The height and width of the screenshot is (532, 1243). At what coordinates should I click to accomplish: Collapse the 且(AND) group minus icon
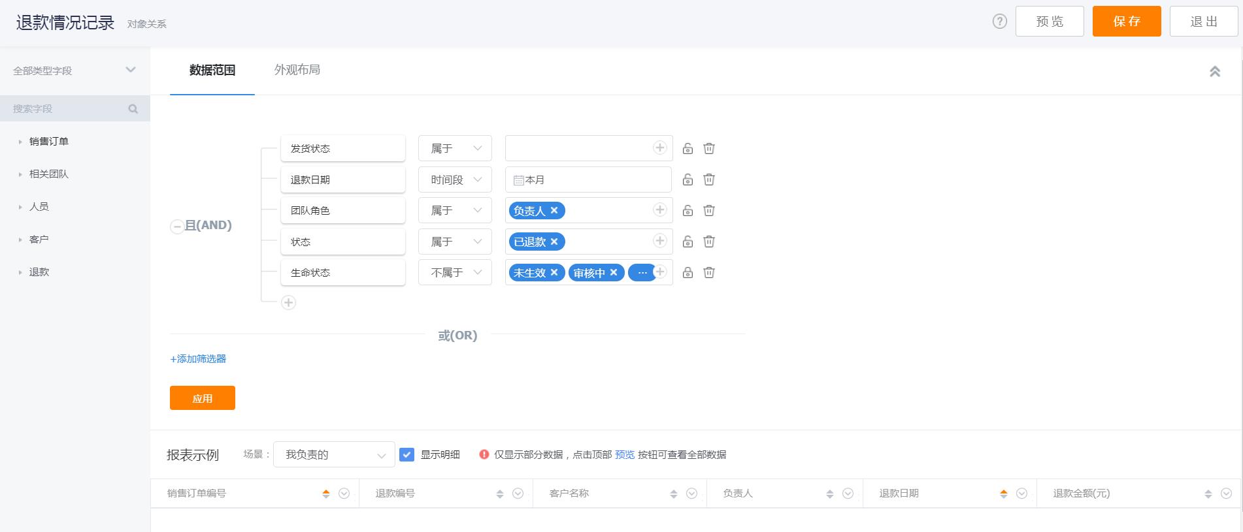tap(176, 227)
